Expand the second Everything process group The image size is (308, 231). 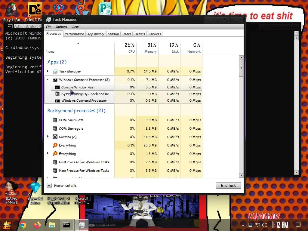[48, 153]
